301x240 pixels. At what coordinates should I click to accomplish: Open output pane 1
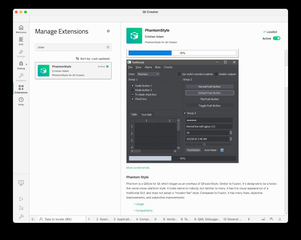(89, 219)
